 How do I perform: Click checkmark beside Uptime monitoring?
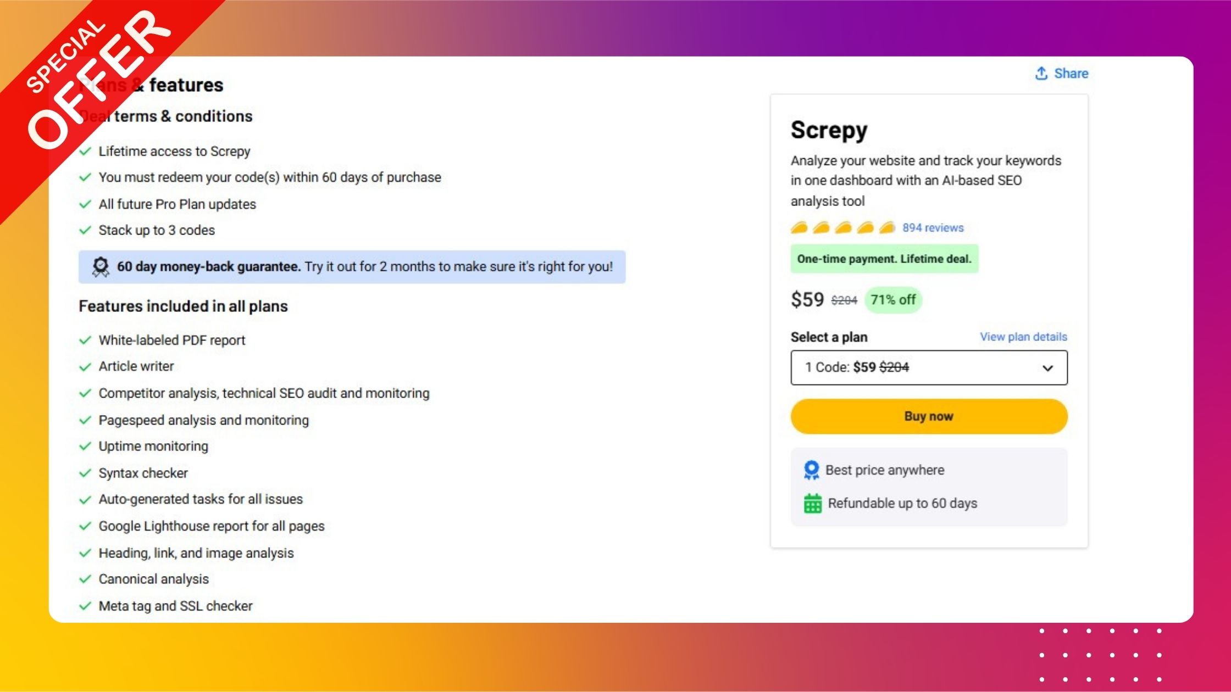point(85,447)
